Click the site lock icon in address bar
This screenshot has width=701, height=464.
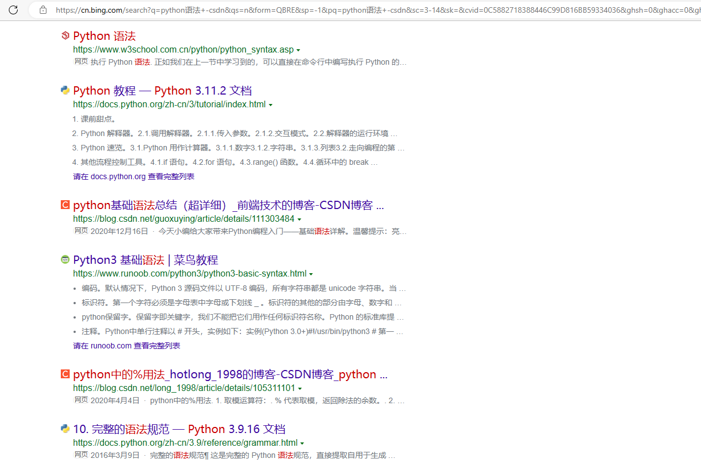[x=43, y=9]
